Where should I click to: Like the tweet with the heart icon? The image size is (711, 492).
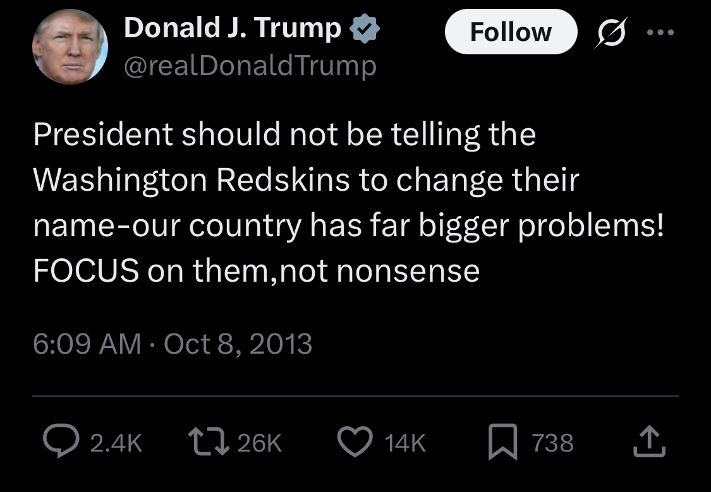355,441
